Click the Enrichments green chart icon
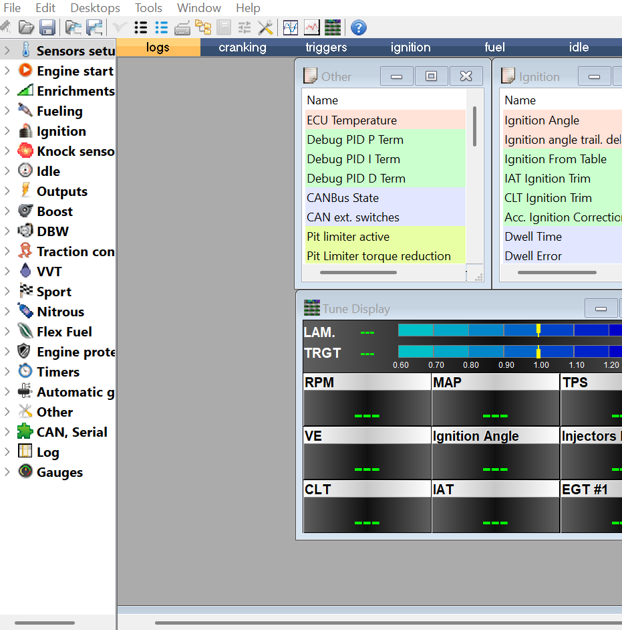The width and height of the screenshot is (622, 630). click(25, 90)
